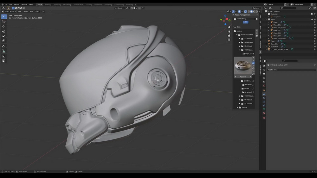Open the Global transform orientation dropdown
This screenshot has height=178, width=317.
[120, 8]
